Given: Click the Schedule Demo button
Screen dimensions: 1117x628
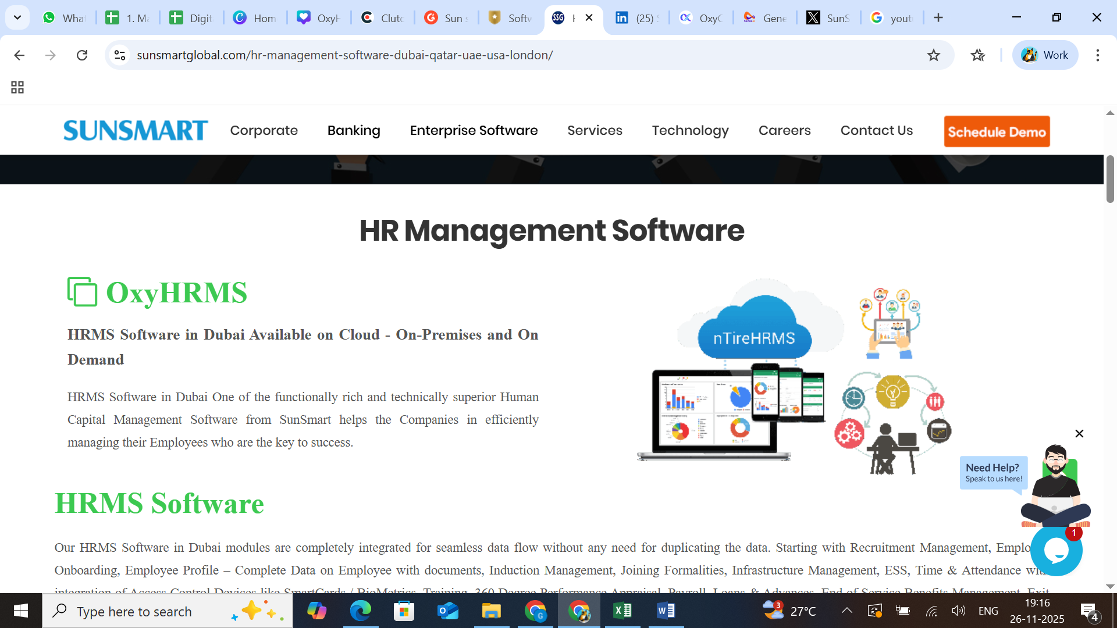Looking at the screenshot, I should coord(997,131).
